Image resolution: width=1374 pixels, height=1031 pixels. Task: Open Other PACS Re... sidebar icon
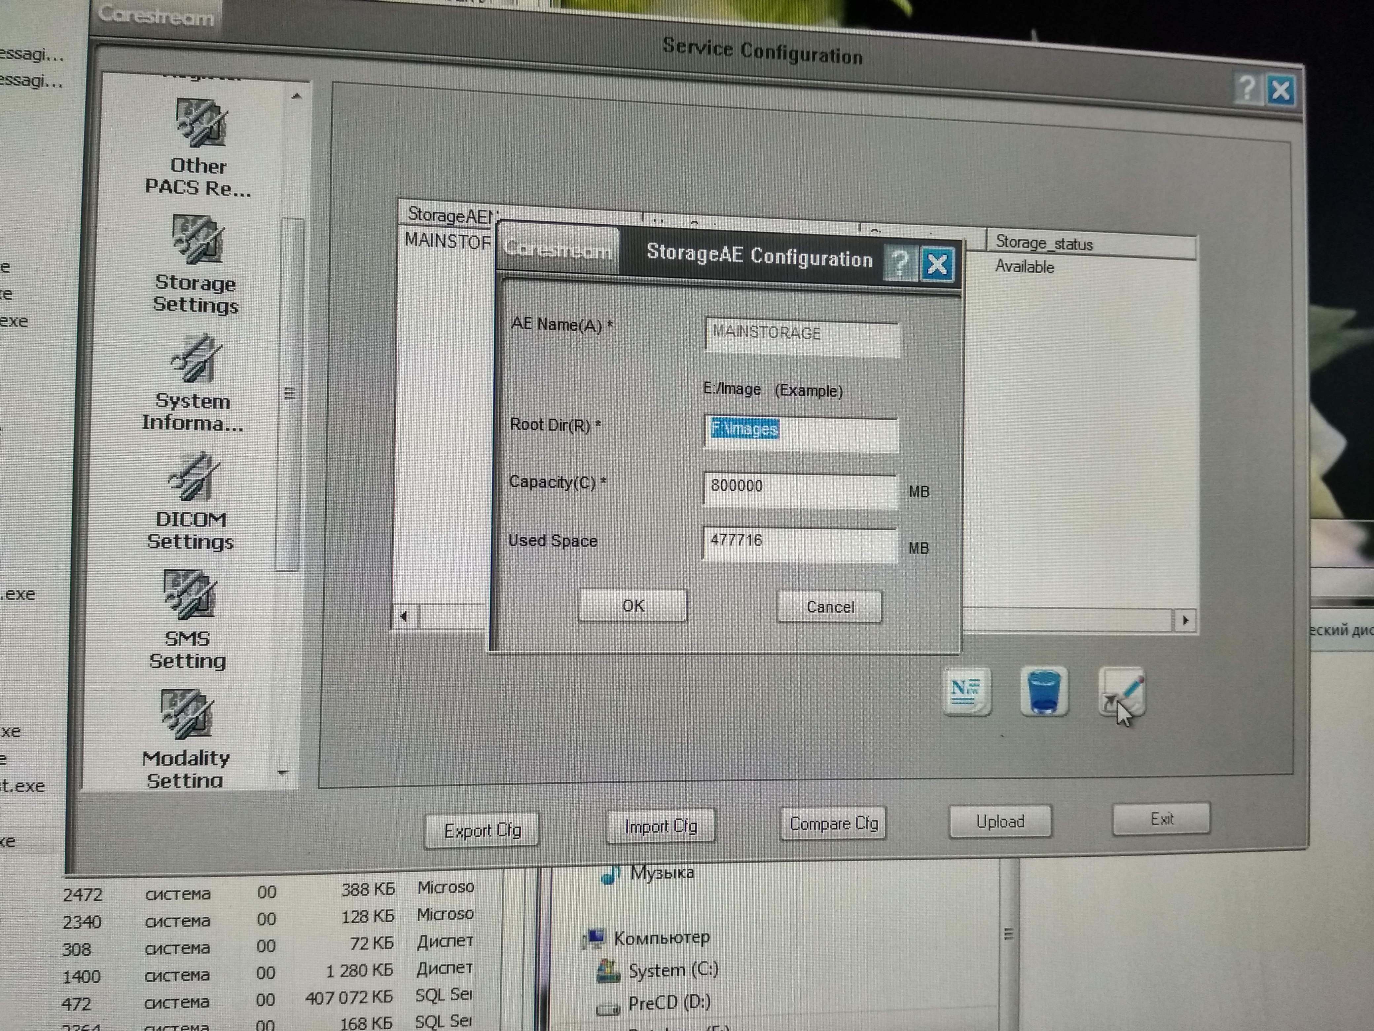pyautogui.click(x=199, y=125)
